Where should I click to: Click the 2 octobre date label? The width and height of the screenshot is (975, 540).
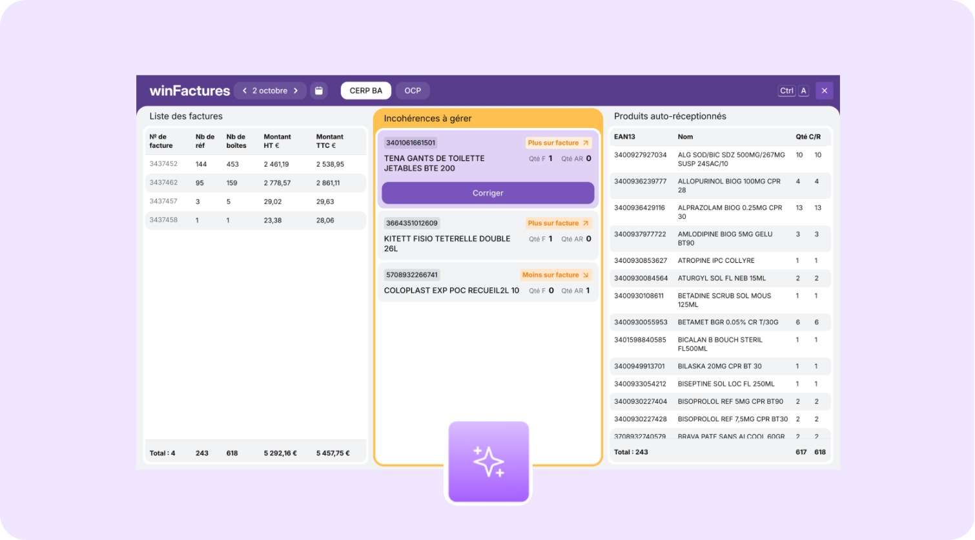(270, 91)
